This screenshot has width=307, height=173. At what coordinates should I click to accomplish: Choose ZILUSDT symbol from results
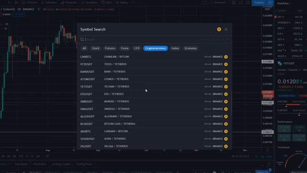click(x=154, y=146)
